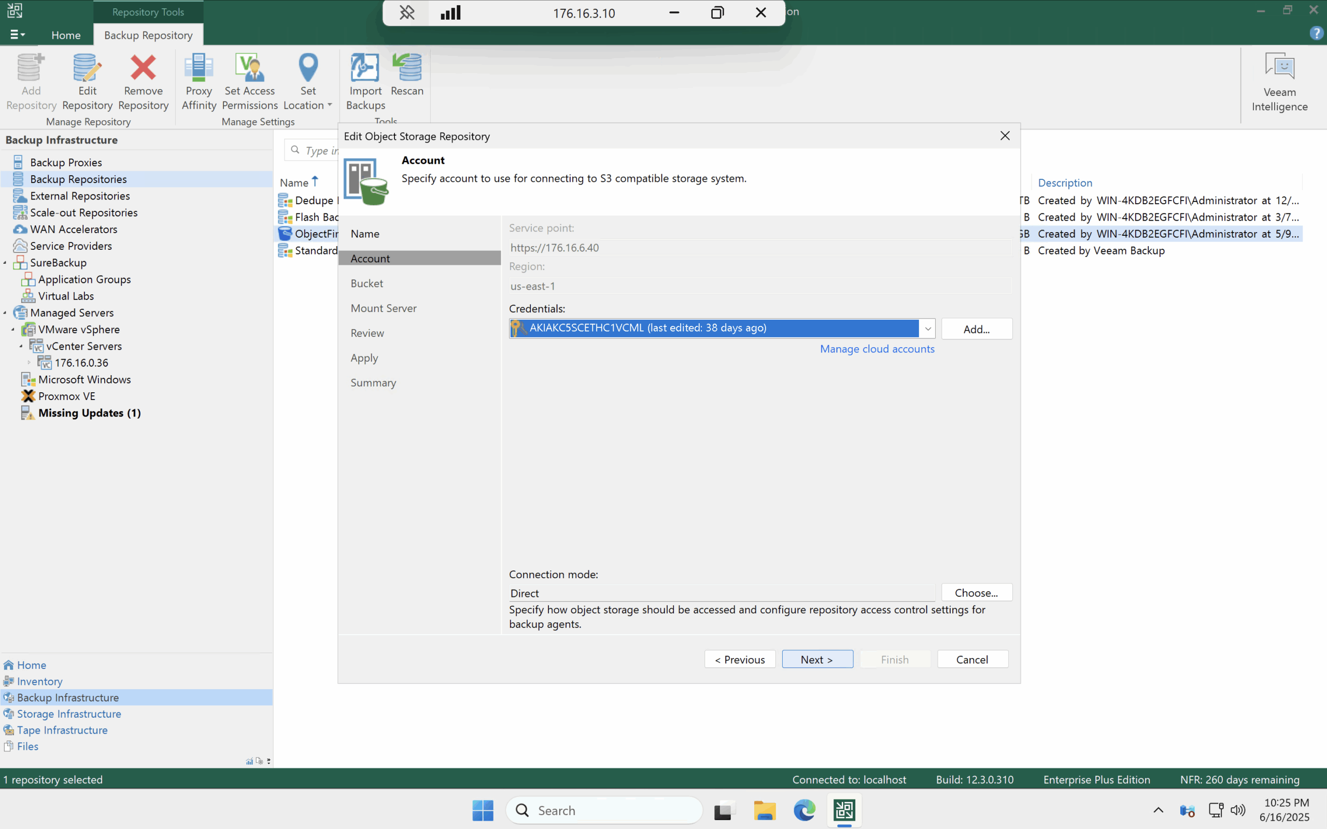Collapse the VMware vSphere tree node
The height and width of the screenshot is (829, 1327).
pyautogui.click(x=13, y=330)
